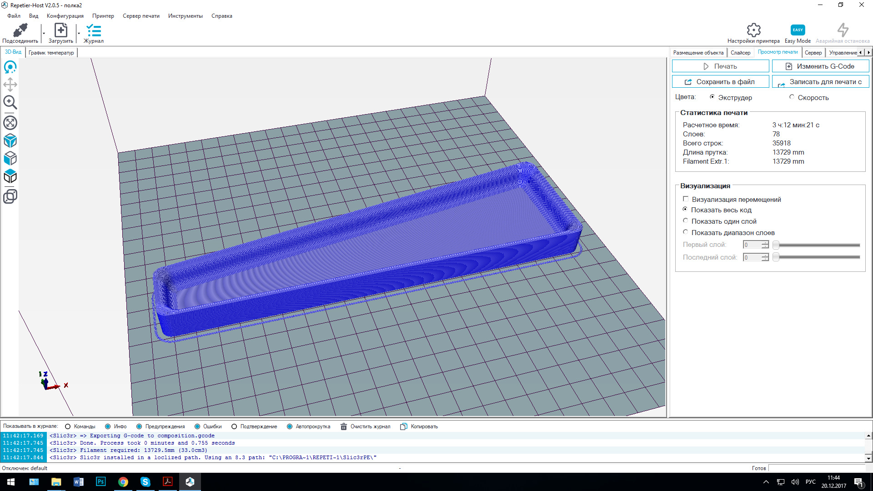Image resolution: width=873 pixels, height=491 pixels.
Task: Click the Load (Загрузить) file icon
Action: point(60,30)
